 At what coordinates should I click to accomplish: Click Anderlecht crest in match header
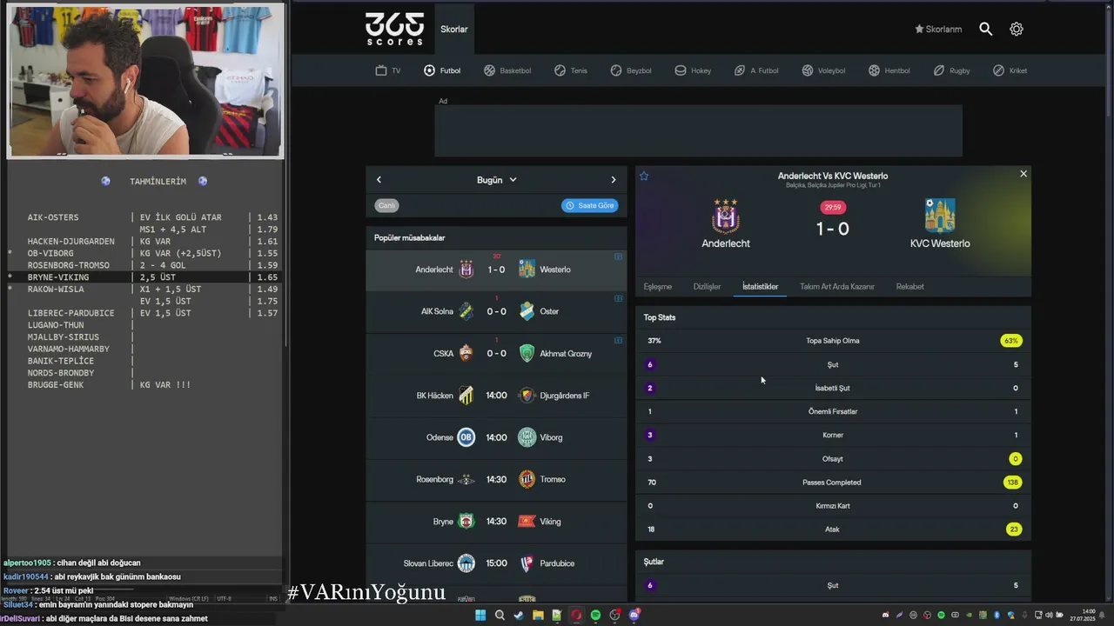click(x=726, y=216)
